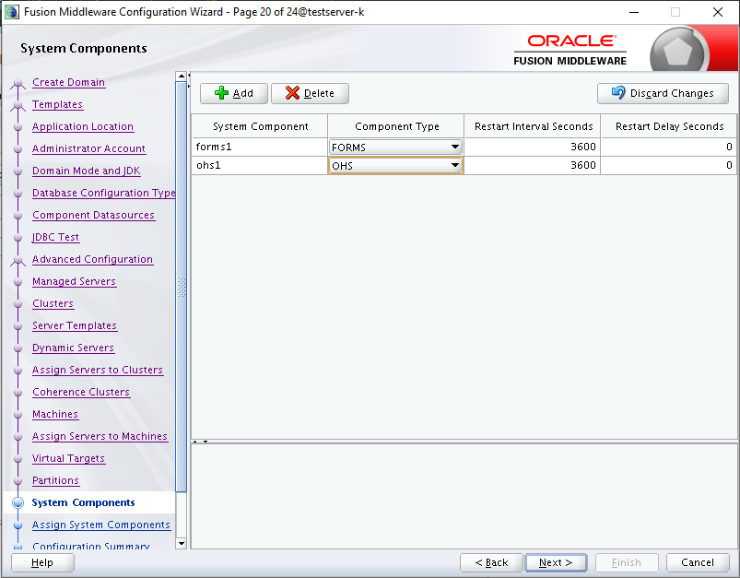Click the Delete button

310,93
